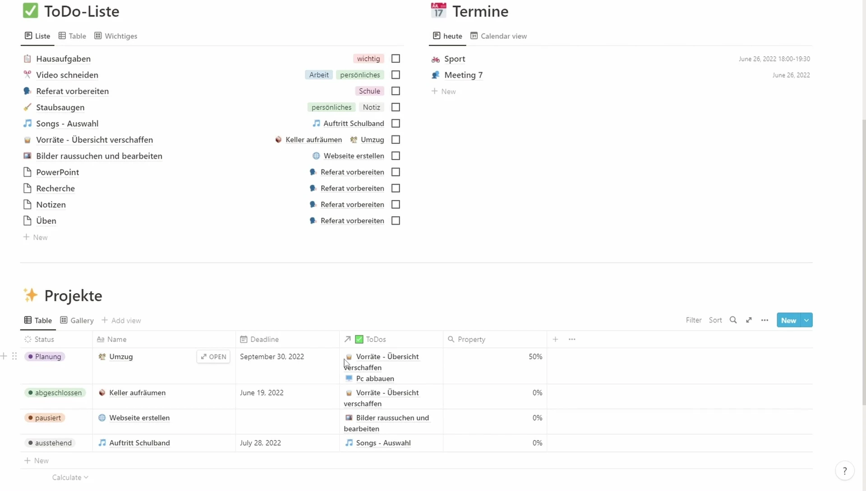Viewport: 866px width, 491px height.
Task: Tick the Referat vorbereiten task checkbox
Action: tap(396, 91)
